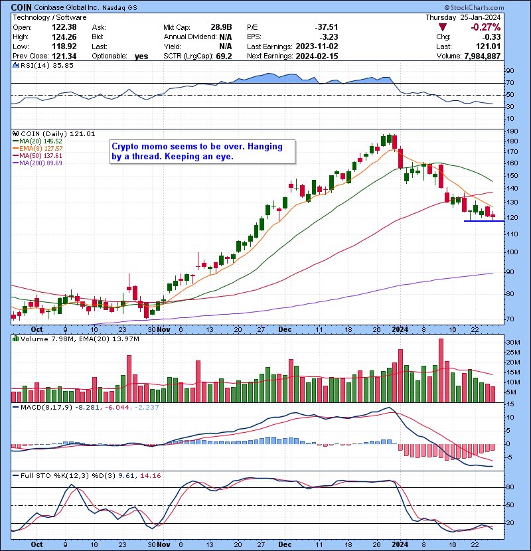Viewport: 531px width, 551px height.
Task: Click the MACD(8,17,9) indicator label
Action: pos(46,408)
